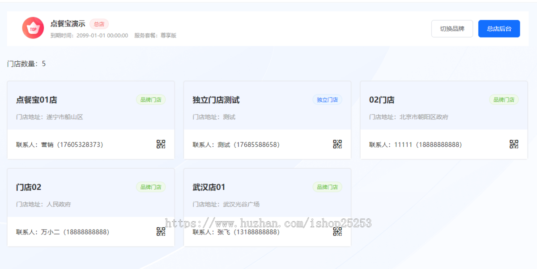Screen dimensions: 537x269
Task: Open the 总店后台 admin panel
Action: pyautogui.click(x=499, y=29)
